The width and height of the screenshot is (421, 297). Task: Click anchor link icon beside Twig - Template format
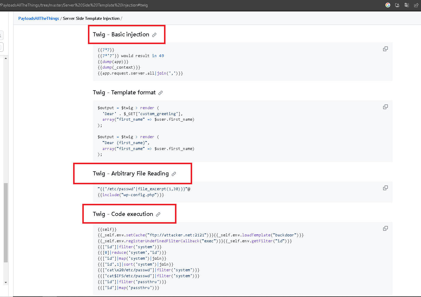point(160,93)
